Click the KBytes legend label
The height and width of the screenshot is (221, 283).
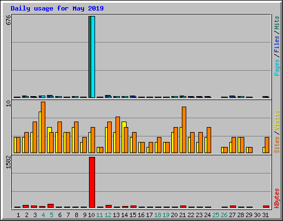coord(276,198)
